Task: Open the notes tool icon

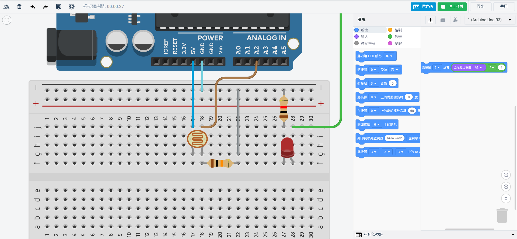Action: [58, 7]
